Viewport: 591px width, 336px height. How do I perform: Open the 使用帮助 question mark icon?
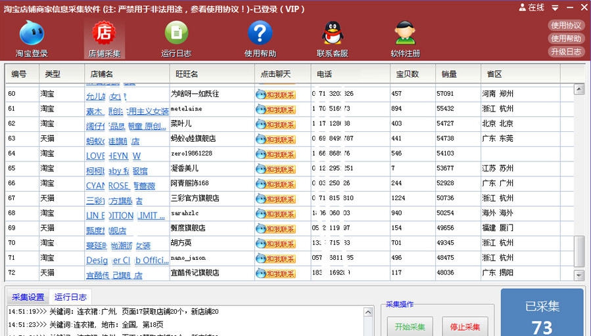(x=260, y=39)
